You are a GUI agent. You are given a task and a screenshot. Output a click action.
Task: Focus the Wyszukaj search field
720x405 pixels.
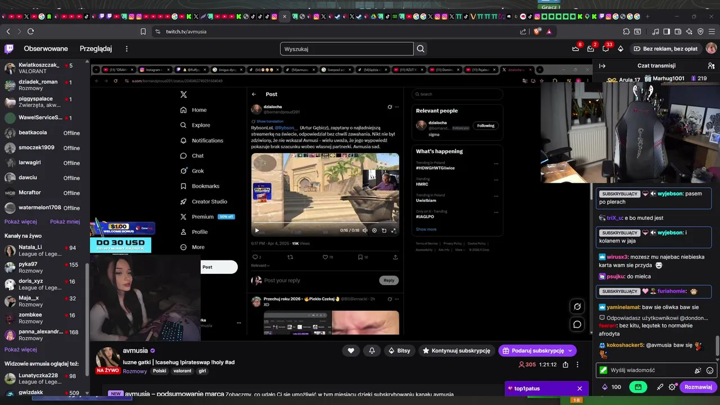[x=346, y=49]
